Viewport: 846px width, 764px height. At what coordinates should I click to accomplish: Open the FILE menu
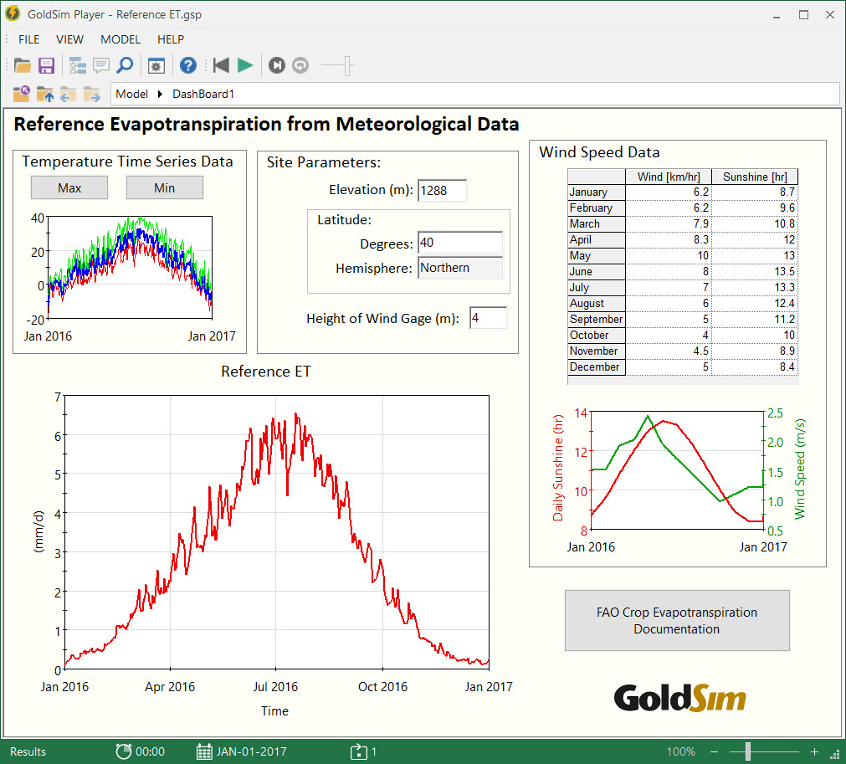(x=28, y=39)
